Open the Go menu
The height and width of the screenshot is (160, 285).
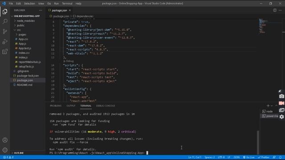[49, 4]
